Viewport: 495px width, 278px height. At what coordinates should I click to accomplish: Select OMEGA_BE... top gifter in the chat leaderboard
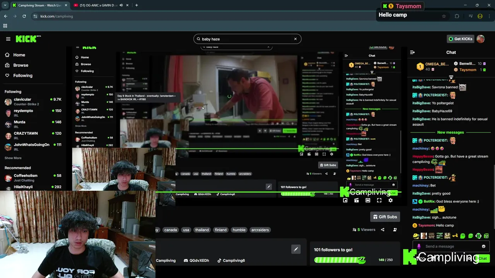(432, 66)
